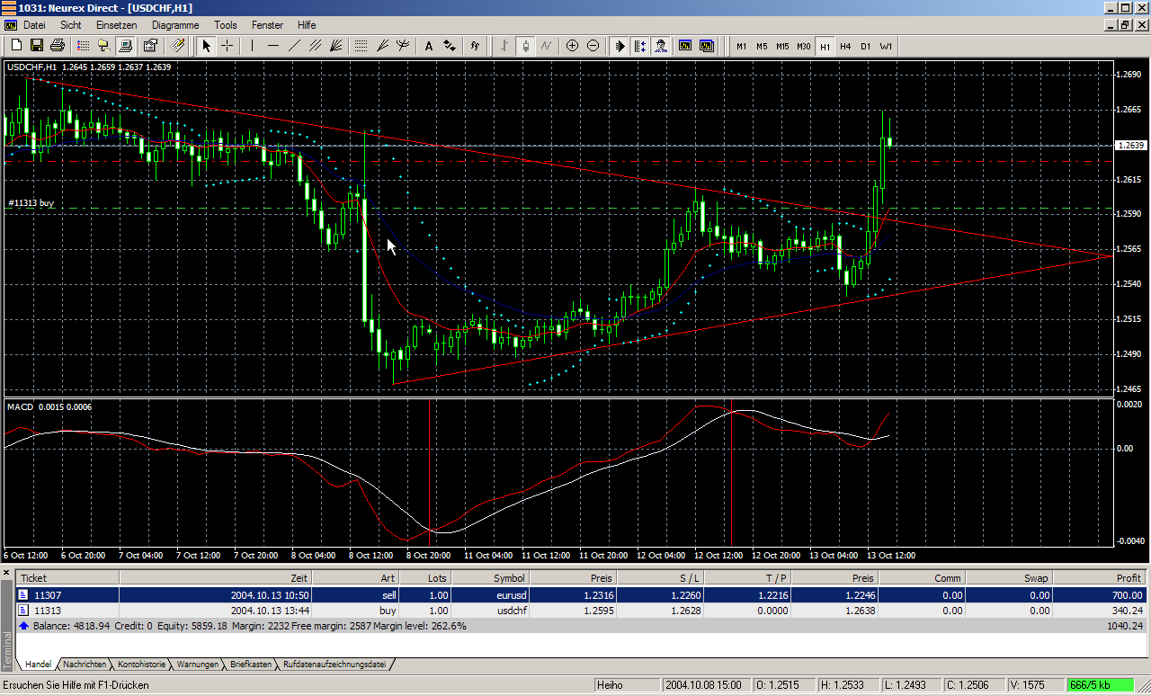Open the Einsetzen menu

click(x=116, y=25)
